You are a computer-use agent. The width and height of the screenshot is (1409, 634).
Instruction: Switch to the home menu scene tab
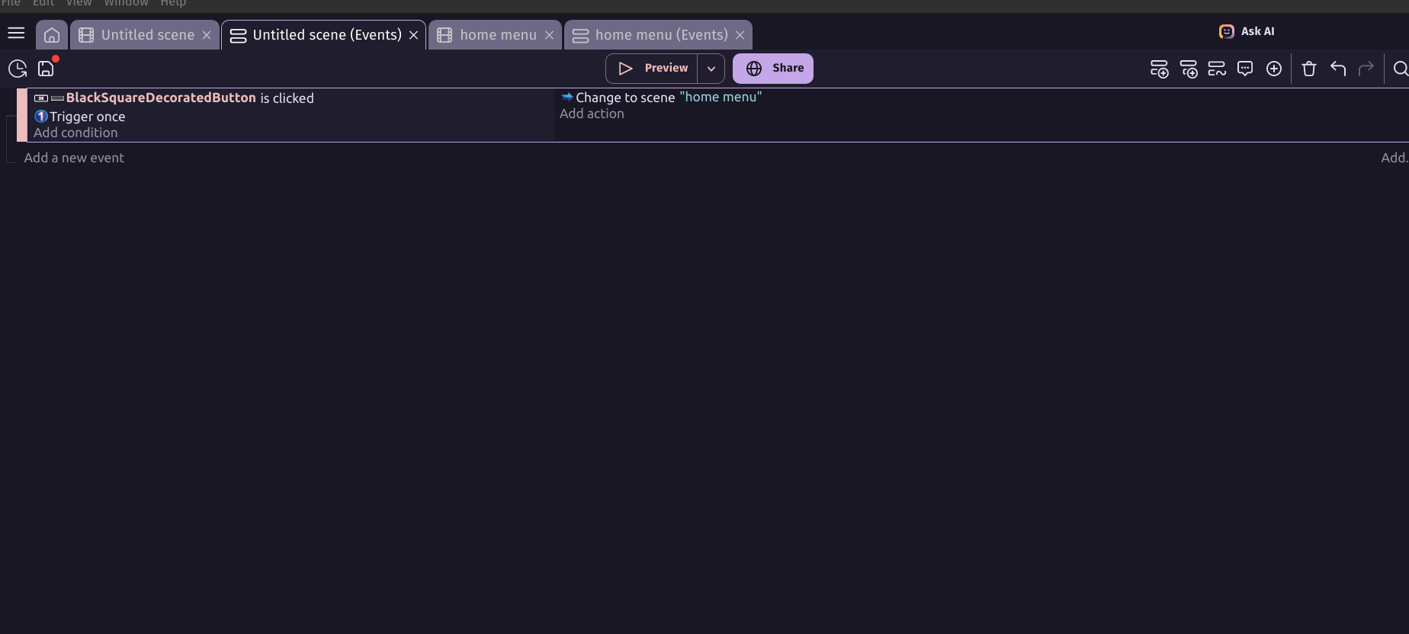(x=497, y=35)
